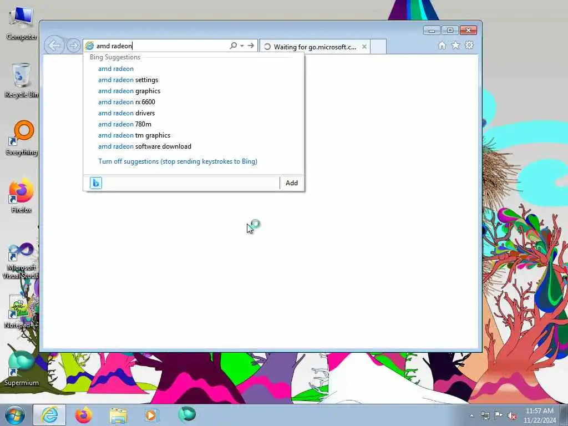568x426 pixels.
Task: Click the Internet Explorer page icon in address bar
Action: click(x=89, y=45)
